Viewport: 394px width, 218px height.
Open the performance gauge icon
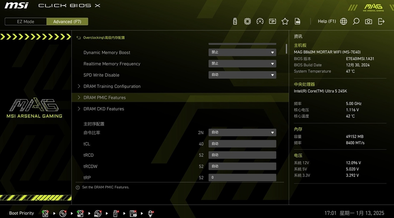260,21
